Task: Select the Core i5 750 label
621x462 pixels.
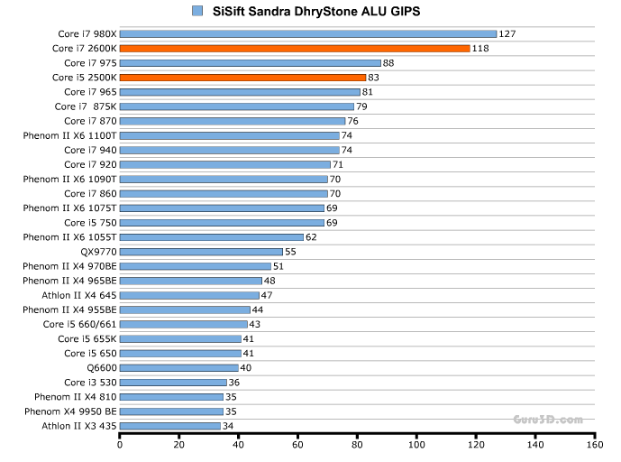Action: pos(90,223)
